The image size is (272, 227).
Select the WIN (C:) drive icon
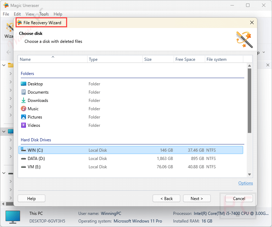pyautogui.click(x=24, y=150)
